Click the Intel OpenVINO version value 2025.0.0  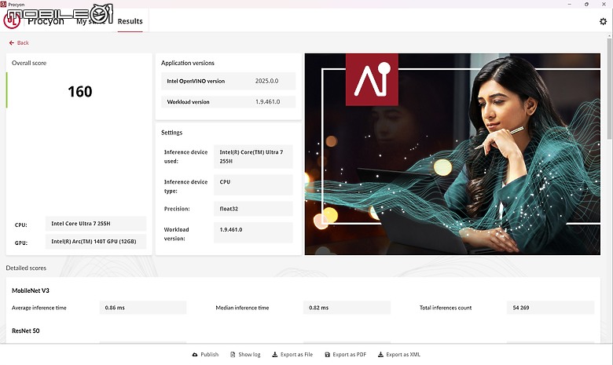tap(266, 81)
